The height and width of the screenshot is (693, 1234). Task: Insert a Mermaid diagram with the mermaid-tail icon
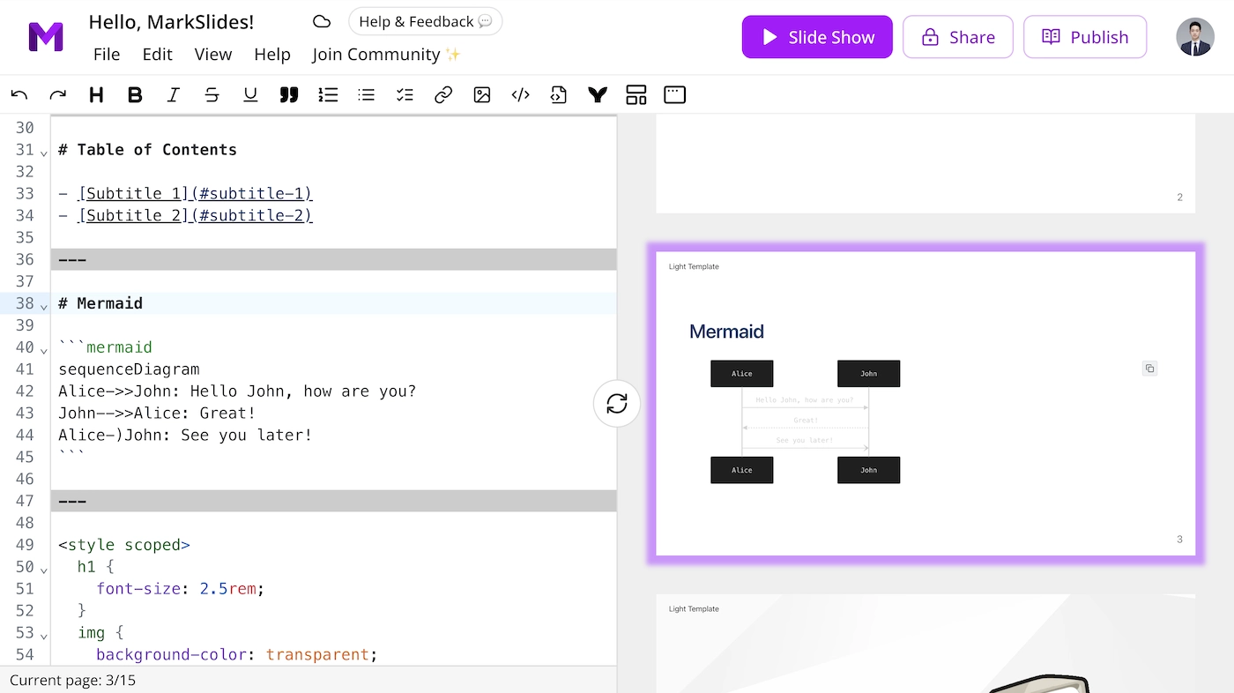point(597,94)
